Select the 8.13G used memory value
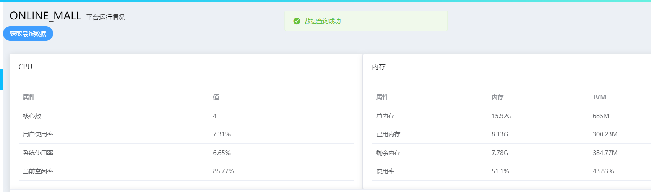The height and width of the screenshot is (192, 651). [x=500, y=134]
